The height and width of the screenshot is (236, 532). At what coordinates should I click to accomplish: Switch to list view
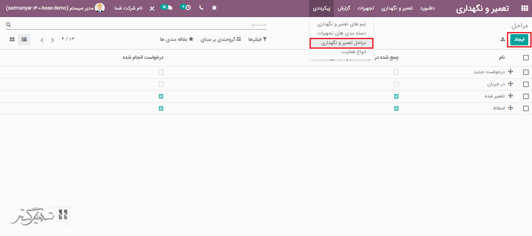point(24,40)
